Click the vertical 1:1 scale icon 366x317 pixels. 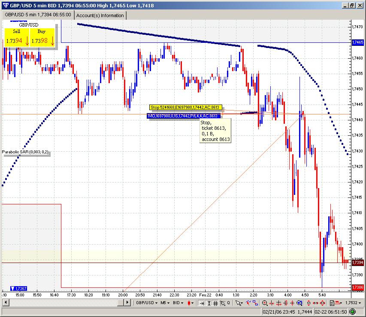click(x=309, y=303)
